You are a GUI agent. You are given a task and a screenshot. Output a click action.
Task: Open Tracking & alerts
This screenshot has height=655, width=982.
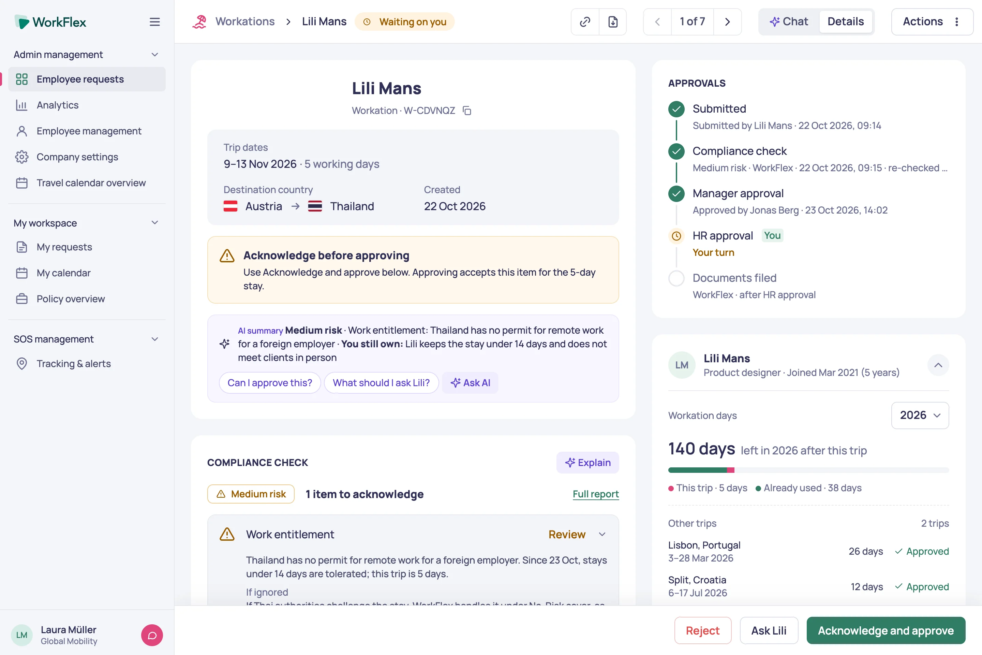pos(87,363)
